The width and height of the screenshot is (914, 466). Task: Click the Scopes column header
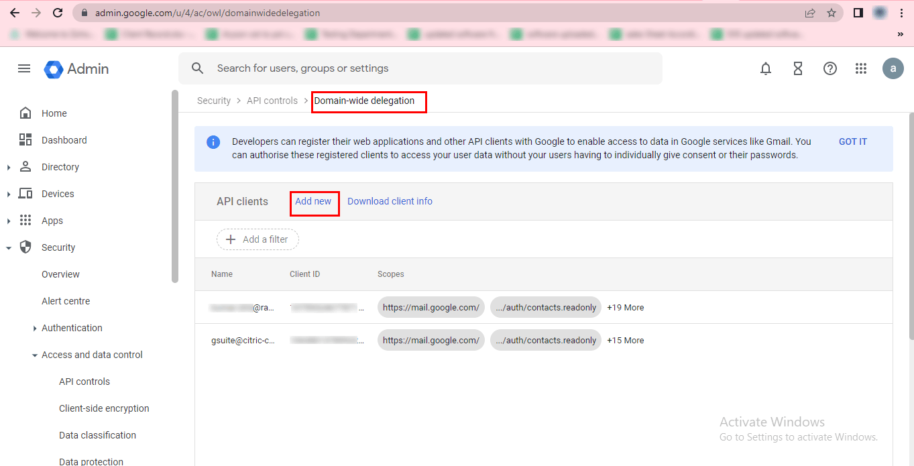click(x=391, y=274)
